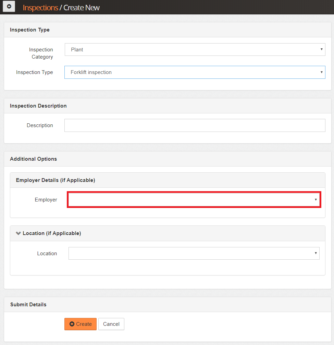Click the Additional Options panel heading
The width and height of the screenshot is (334, 345).
coord(34,159)
